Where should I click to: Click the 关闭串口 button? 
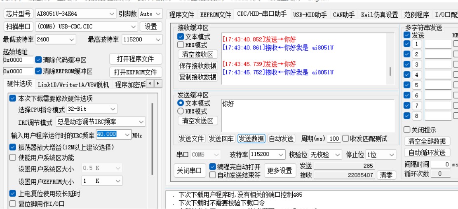coord(189,170)
